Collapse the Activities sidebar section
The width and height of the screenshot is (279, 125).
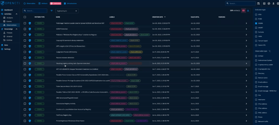pyautogui.click(x=16, y=14)
